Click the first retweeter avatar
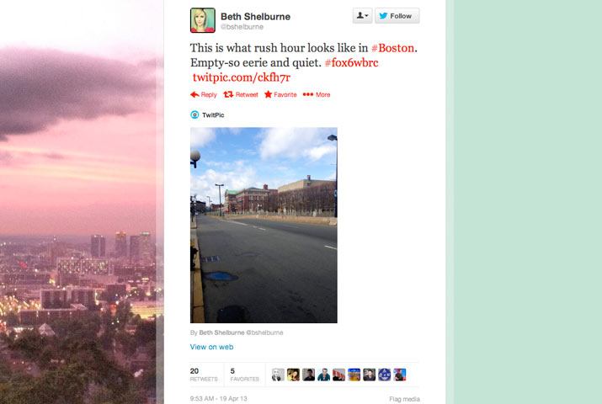 [278, 375]
